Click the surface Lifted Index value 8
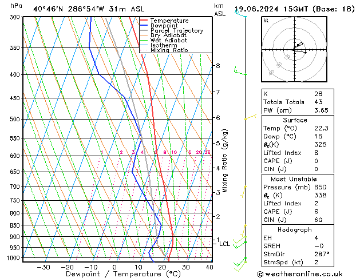 click(x=316, y=153)
